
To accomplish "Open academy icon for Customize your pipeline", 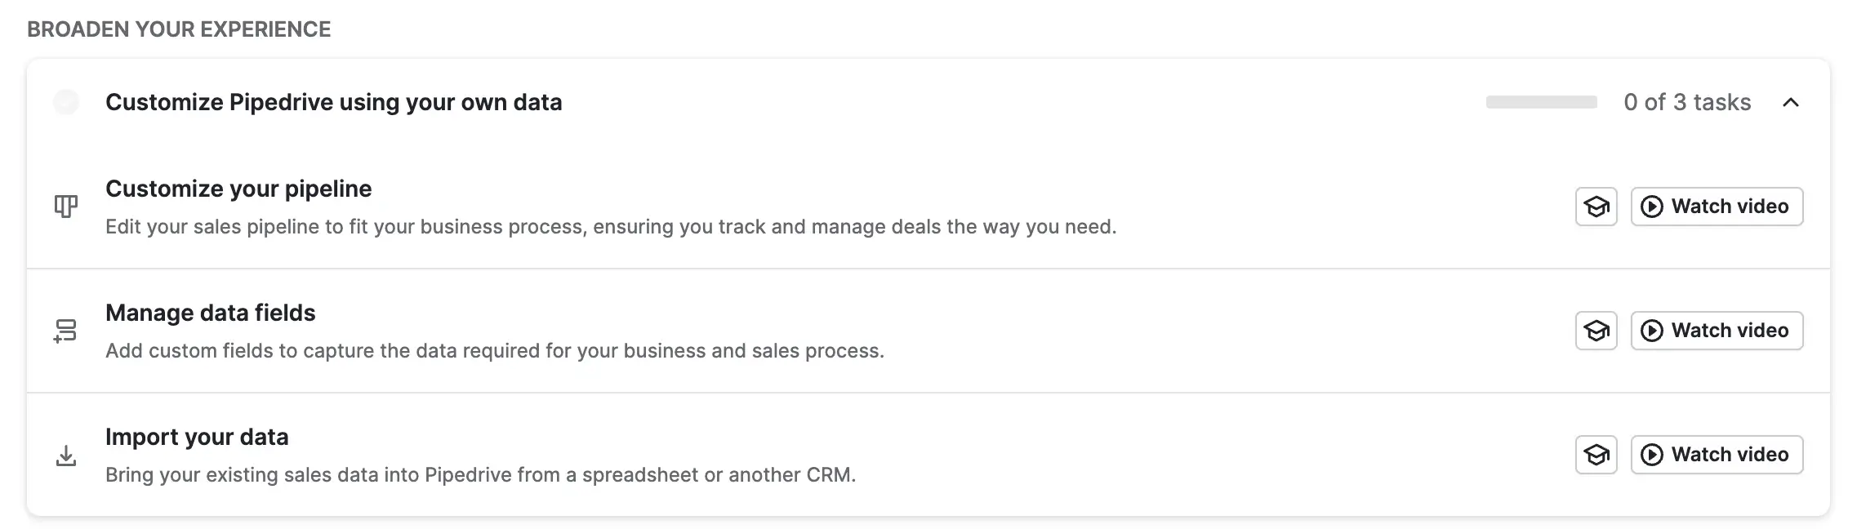I will (1596, 207).
